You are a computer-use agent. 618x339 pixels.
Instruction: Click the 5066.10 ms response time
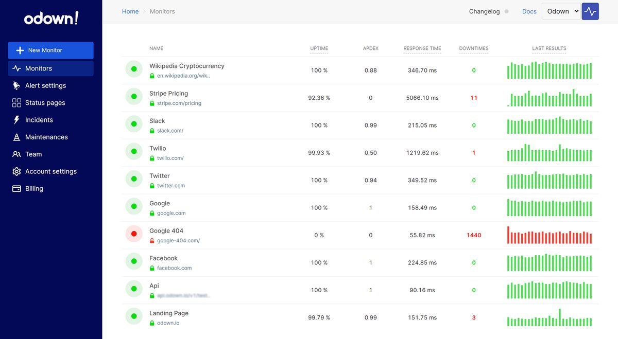tap(422, 98)
